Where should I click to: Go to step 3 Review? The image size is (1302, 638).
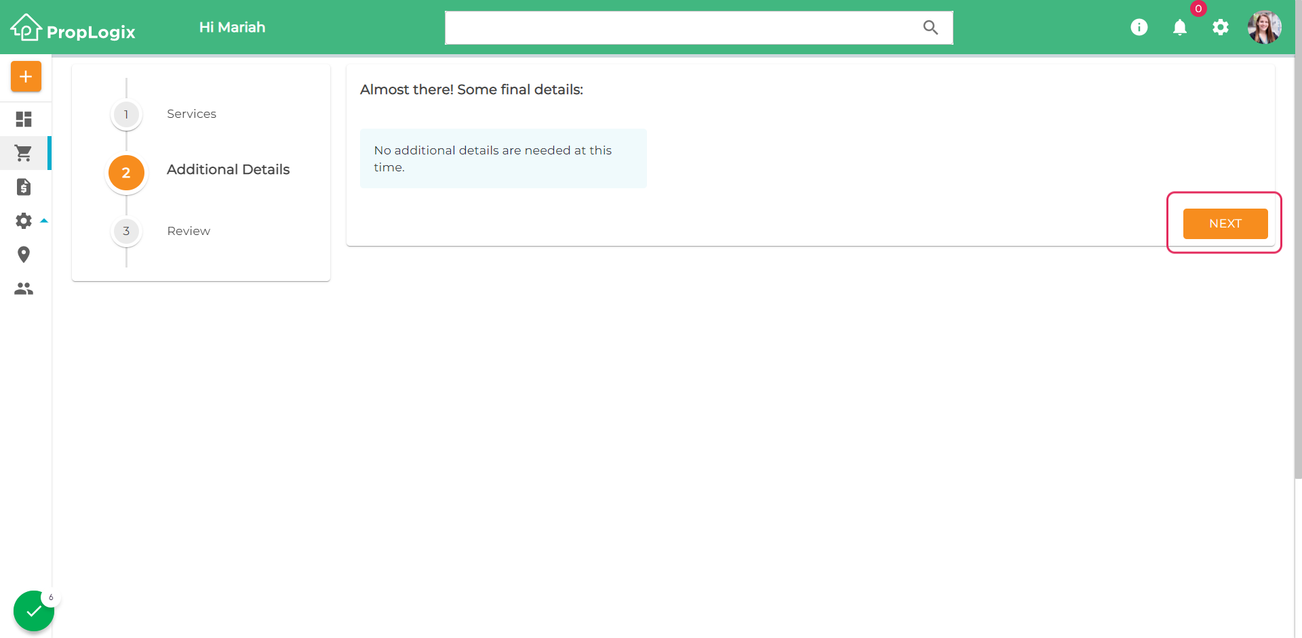tap(161, 231)
